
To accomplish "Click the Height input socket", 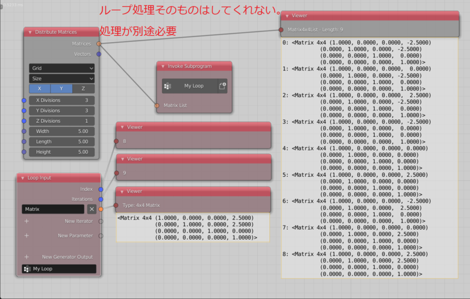I will tap(24, 152).
